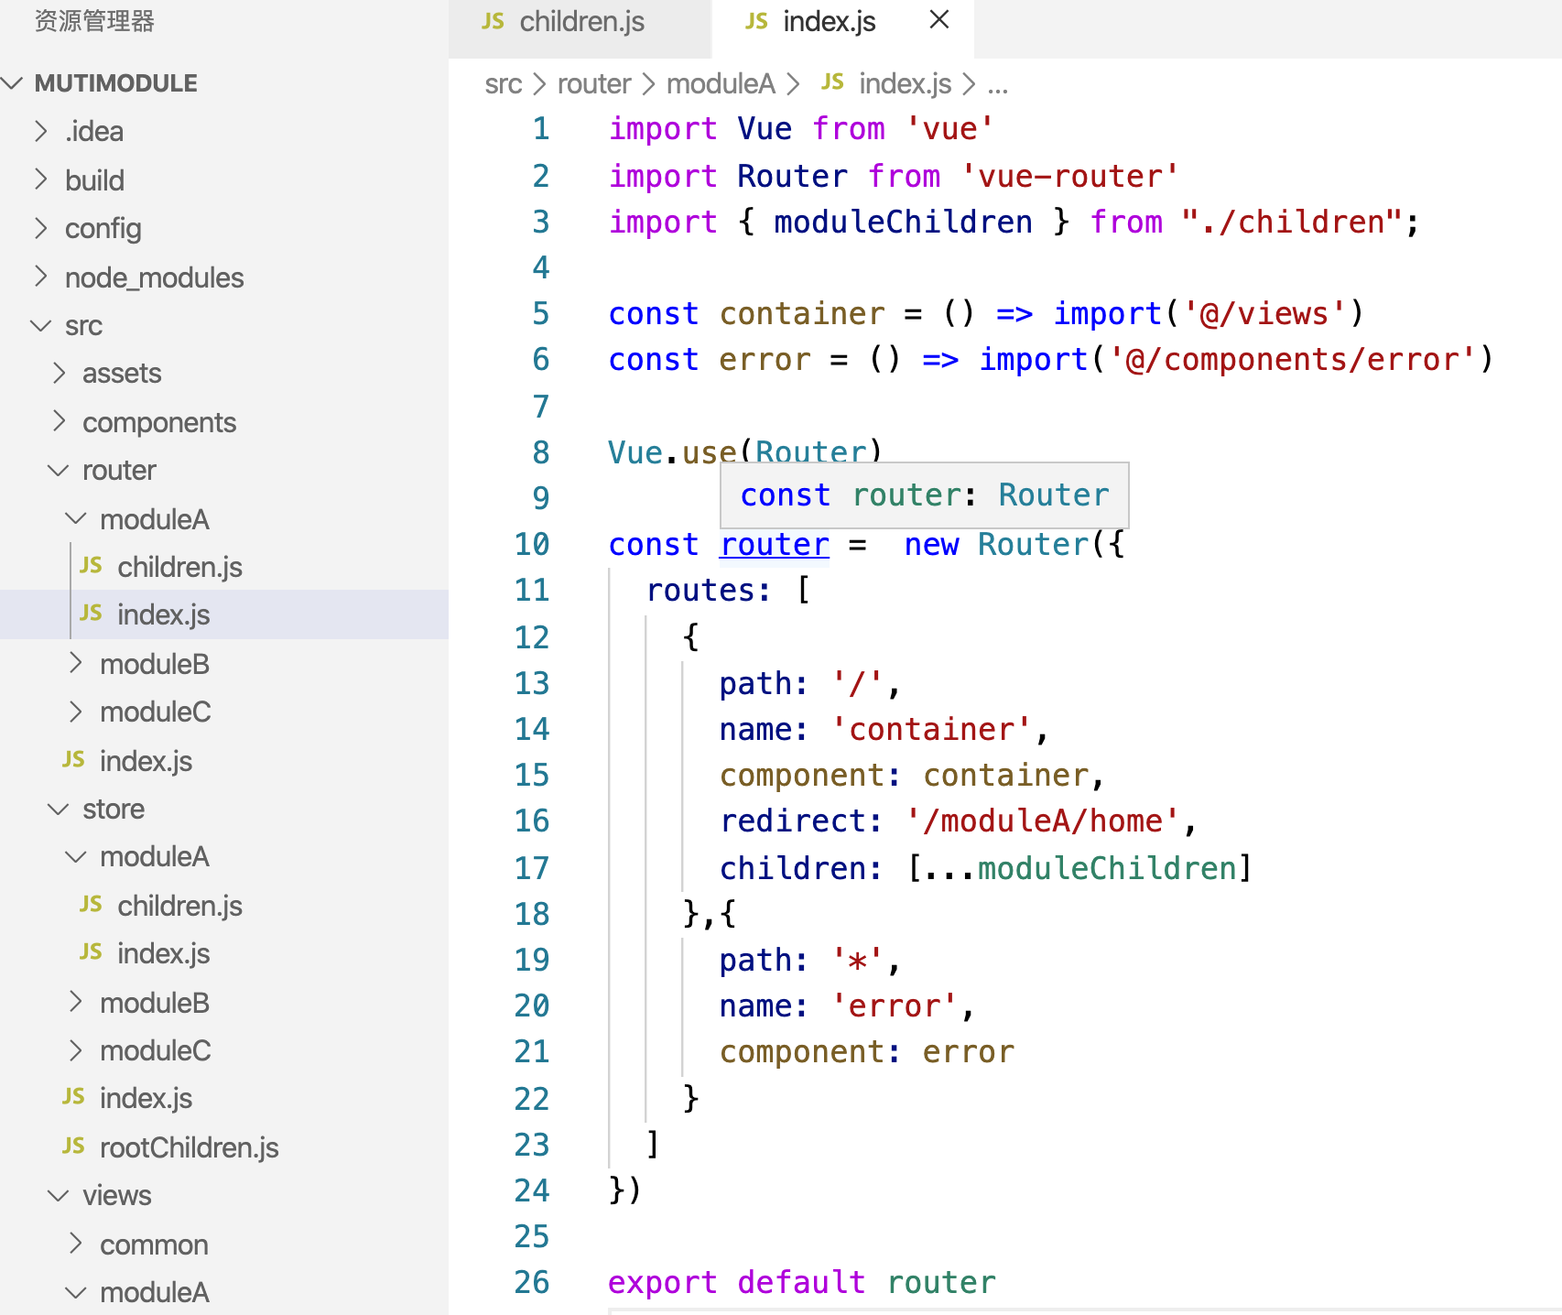
Task: Collapse the router folder
Action: (59, 470)
